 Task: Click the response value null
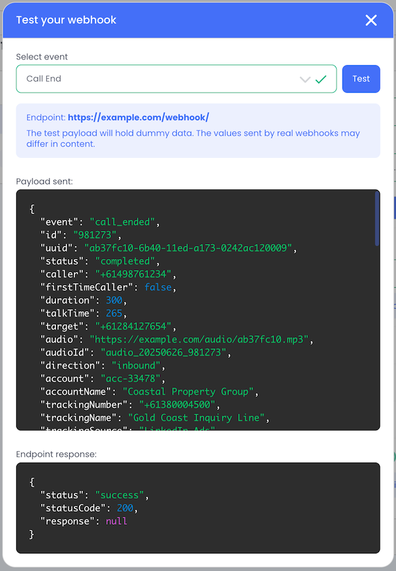pyautogui.click(x=117, y=521)
